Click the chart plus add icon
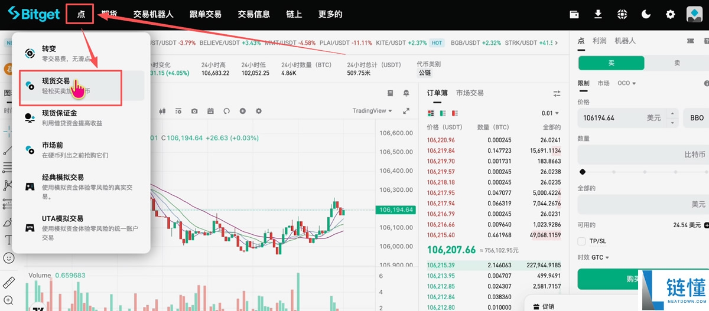This screenshot has width=709, height=311. point(242,111)
